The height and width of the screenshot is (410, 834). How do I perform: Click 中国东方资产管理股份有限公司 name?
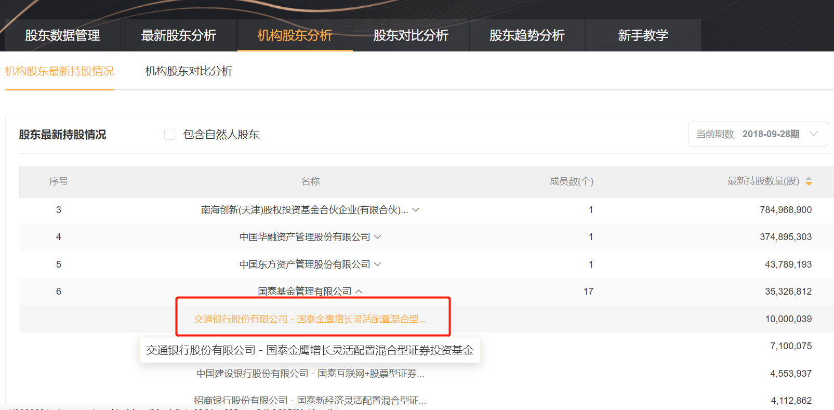tap(305, 264)
